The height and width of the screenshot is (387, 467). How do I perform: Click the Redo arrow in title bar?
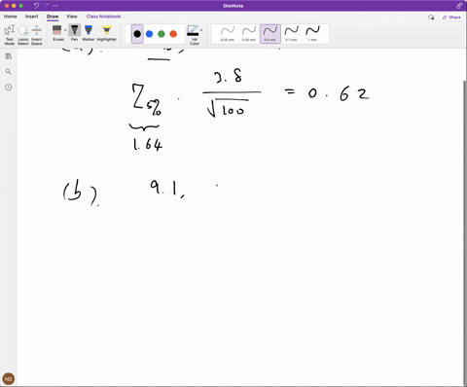tap(46, 6)
